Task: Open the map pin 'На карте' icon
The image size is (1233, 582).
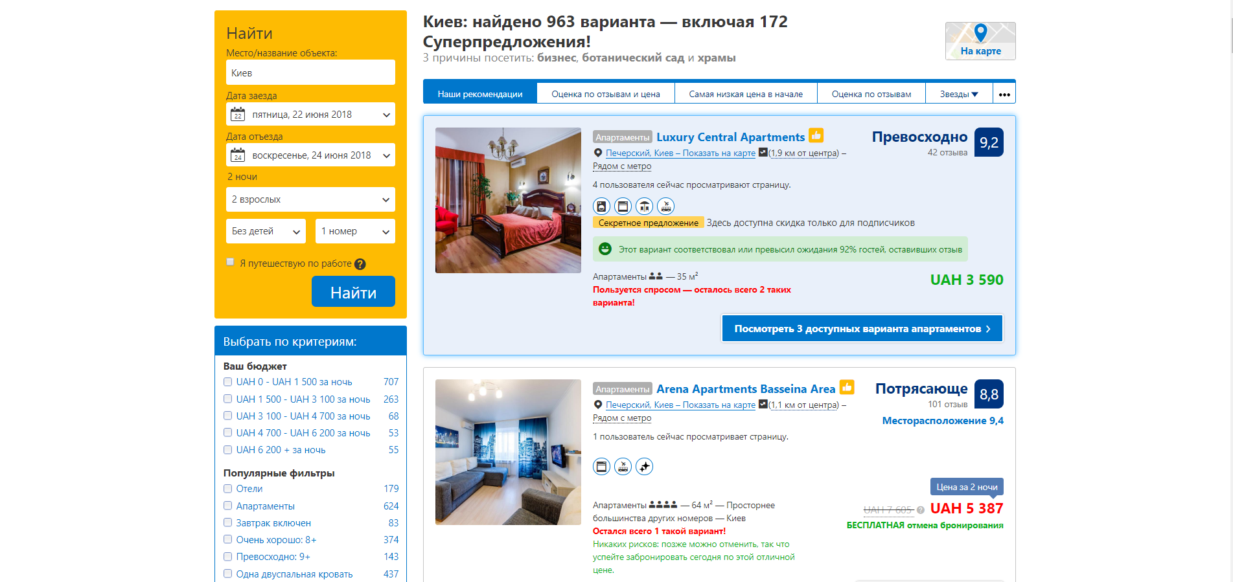Action: pyautogui.click(x=980, y=41)
